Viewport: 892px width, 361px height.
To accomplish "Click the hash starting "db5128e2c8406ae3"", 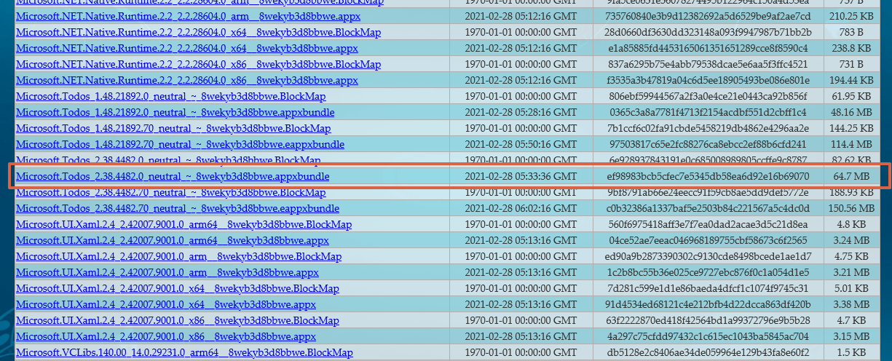I will click(x=708, y=352).
